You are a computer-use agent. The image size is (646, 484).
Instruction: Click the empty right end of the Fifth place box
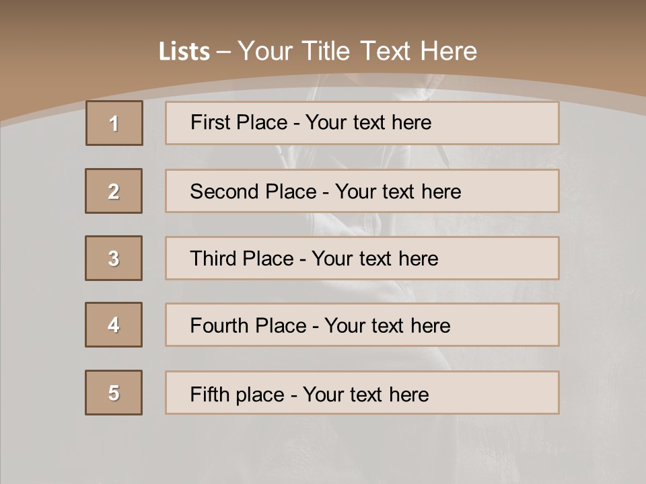[x=511, y=393]
